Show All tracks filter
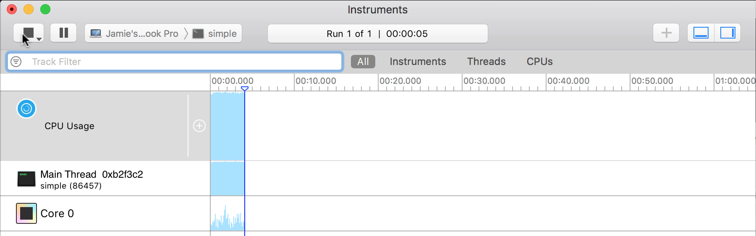756x236 pixels. click(x=363, y=62)
